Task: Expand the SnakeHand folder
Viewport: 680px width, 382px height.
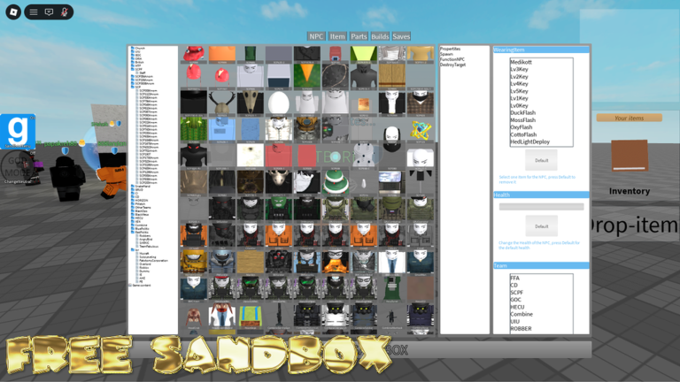Action: click(142, 187)
